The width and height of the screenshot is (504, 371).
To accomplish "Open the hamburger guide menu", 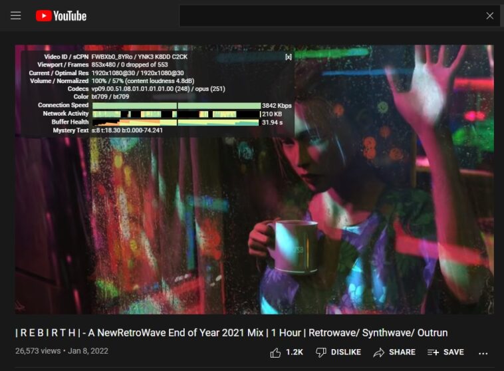I will [15, 16].
